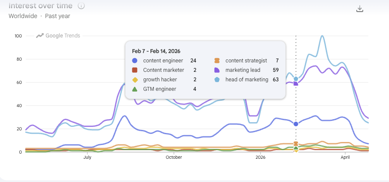Click the April label on the x-axis
The image size is (389, 182).
[x=345, y=158]
